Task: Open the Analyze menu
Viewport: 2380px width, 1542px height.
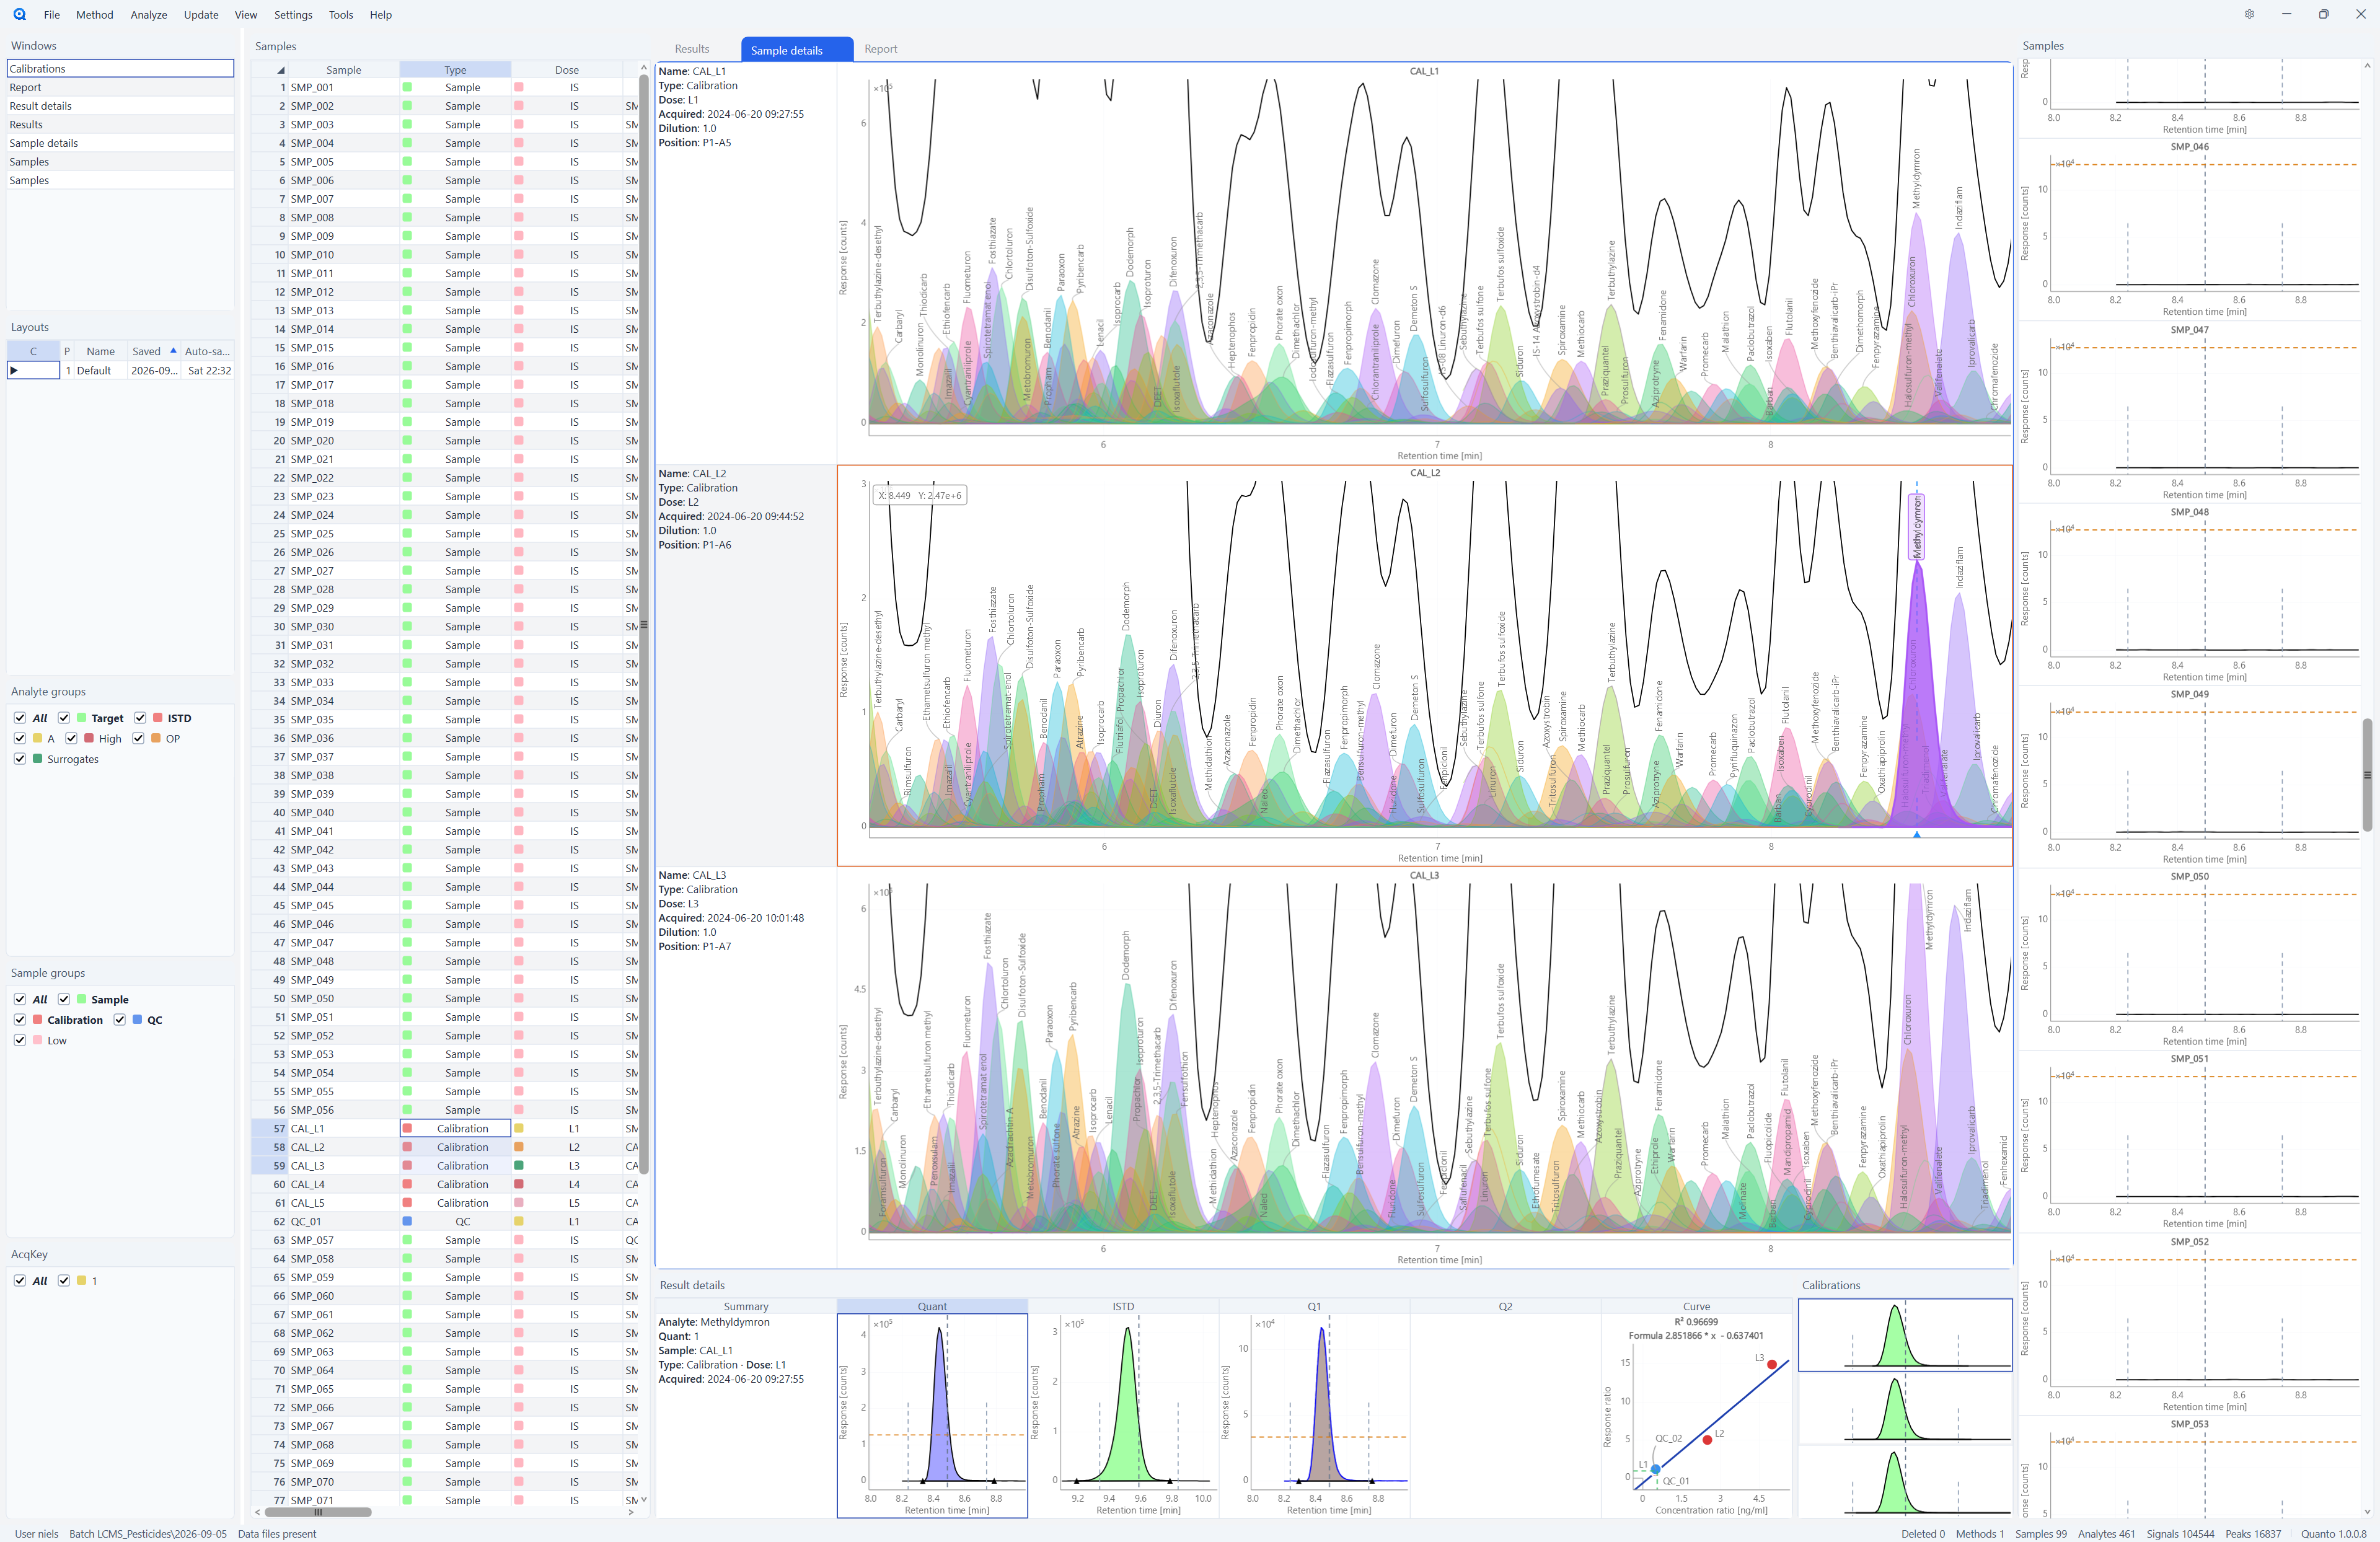Action: pyautogui.click(x=149, y=15)
